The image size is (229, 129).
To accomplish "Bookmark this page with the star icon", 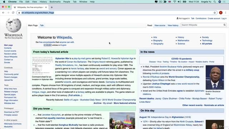I will click(x=215, y=13).
